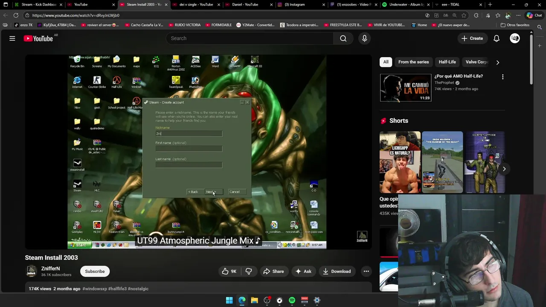Viewport: 546px width, 307px height.
Task: Open File Explorer from taskbar
Action: 254,300
